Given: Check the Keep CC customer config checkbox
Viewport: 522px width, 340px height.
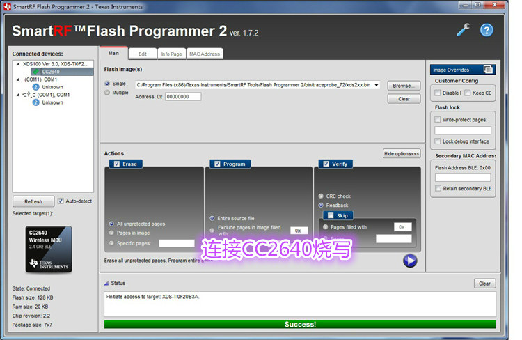Looking at the screenshot, I should (x=468, y=93).
